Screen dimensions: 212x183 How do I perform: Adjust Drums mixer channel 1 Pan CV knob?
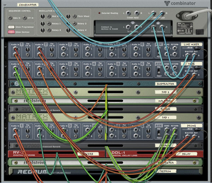tap(28, 131)
